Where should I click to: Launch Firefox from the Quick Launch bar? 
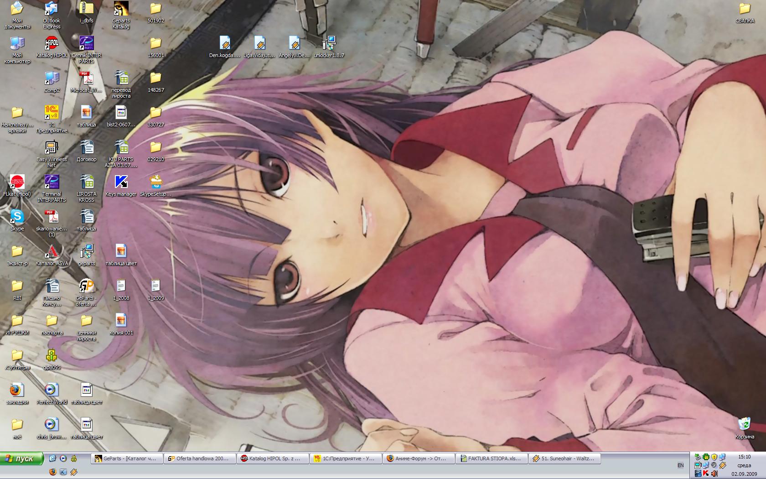(x=52, y=472)
